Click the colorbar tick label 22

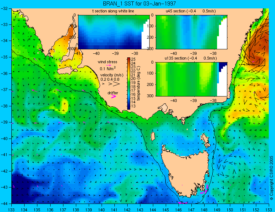(133, 71)
